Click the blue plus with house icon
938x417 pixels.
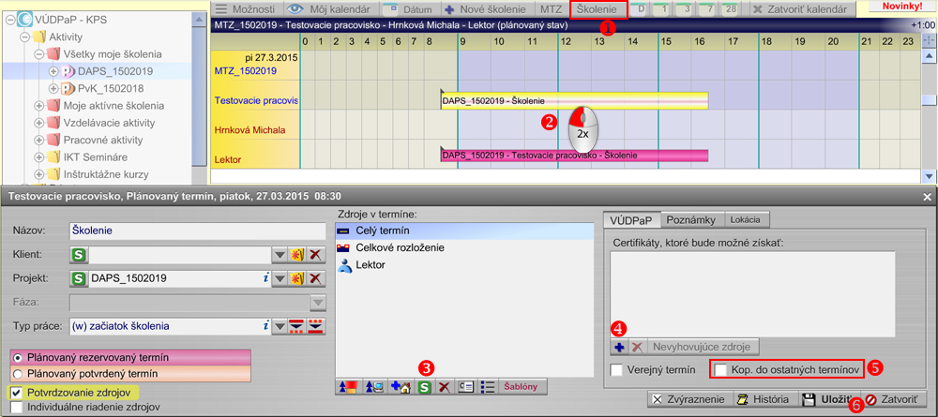(401, 386)
